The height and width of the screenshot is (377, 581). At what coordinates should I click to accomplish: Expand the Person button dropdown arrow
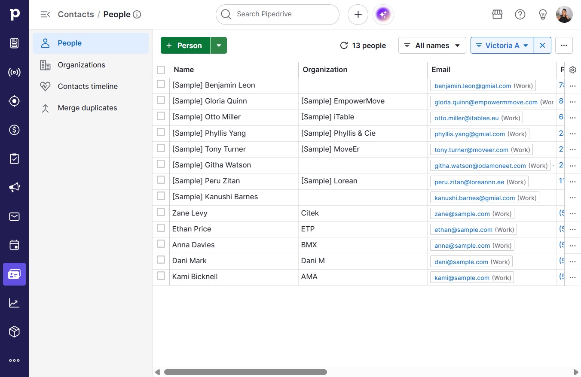pos(219,46)
